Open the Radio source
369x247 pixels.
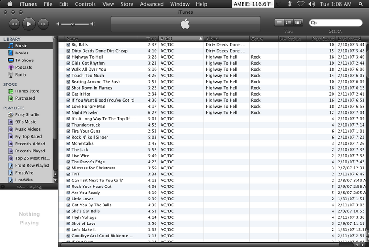coord(26,75)
